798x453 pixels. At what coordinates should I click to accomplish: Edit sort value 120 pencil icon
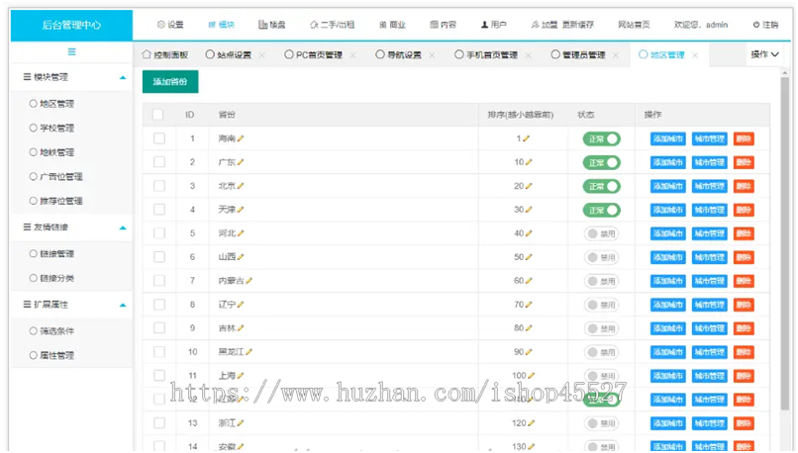point(532,423)
